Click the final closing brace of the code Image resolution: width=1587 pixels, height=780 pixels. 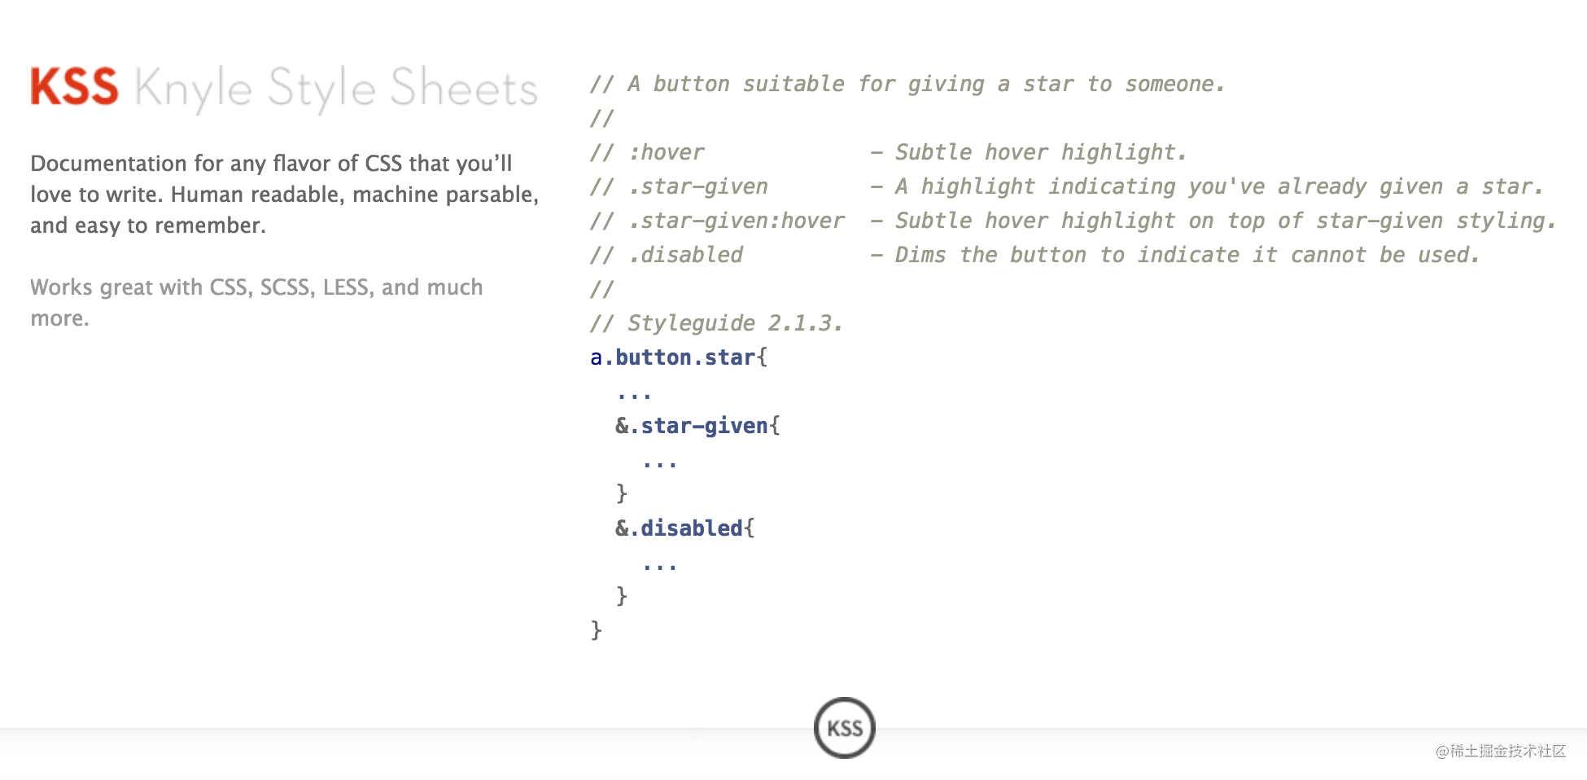pos(597,629)
